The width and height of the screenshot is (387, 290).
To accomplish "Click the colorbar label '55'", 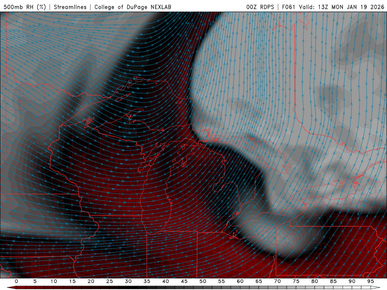I will (222, 281).
